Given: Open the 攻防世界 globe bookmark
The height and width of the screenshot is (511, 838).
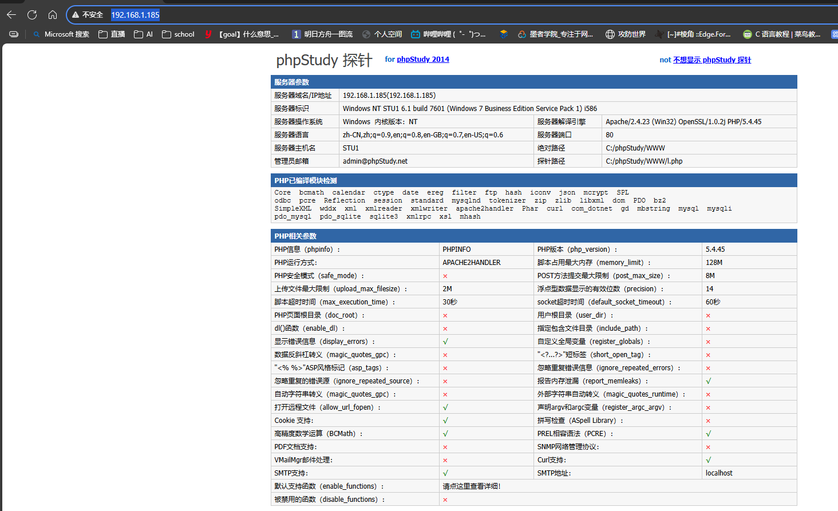Looking at the screenshot, I should pos(609,34).
